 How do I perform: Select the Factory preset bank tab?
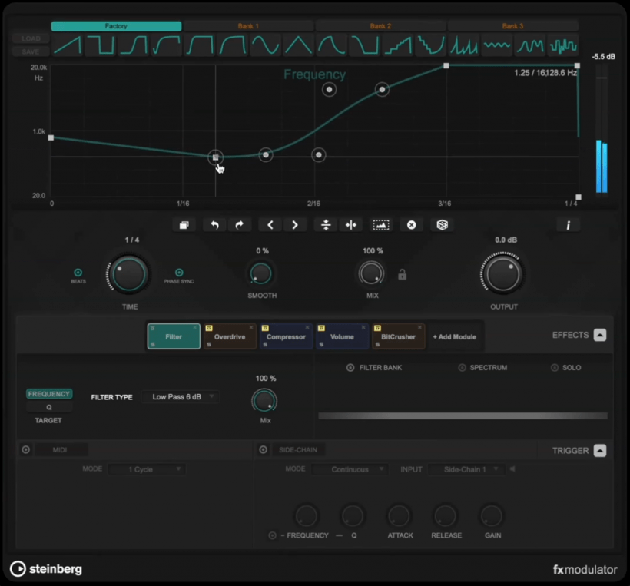coord(115,25)
